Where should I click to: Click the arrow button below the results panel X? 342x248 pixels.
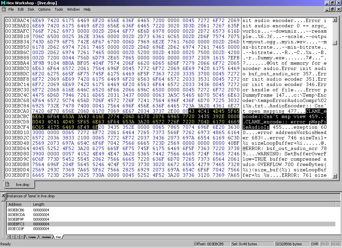coord(3,199)
